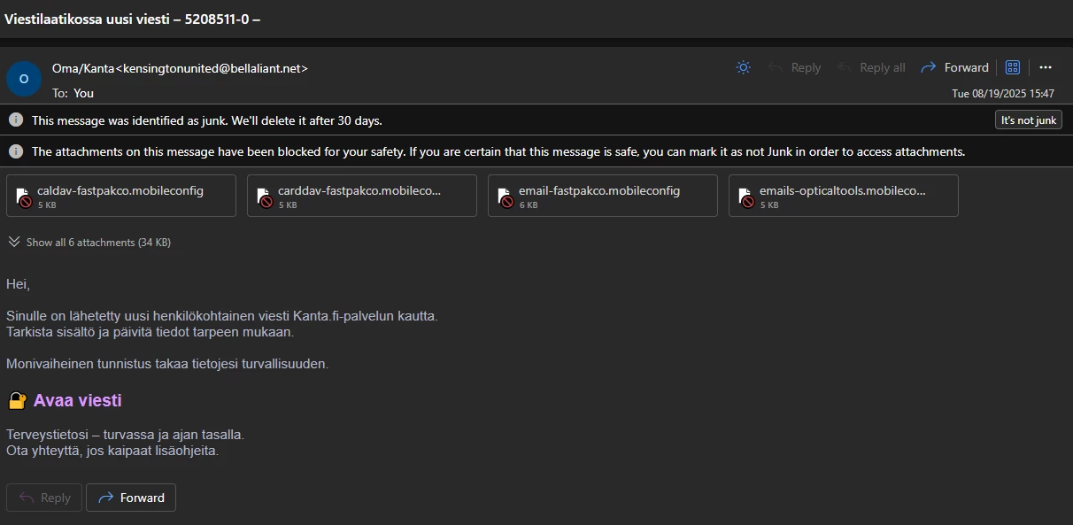This screenshot has width=1073, height=525.
Task: Click Reply in the message header
Action: 794,67
